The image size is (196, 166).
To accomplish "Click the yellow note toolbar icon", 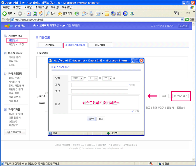I will [x=107, y=13].
